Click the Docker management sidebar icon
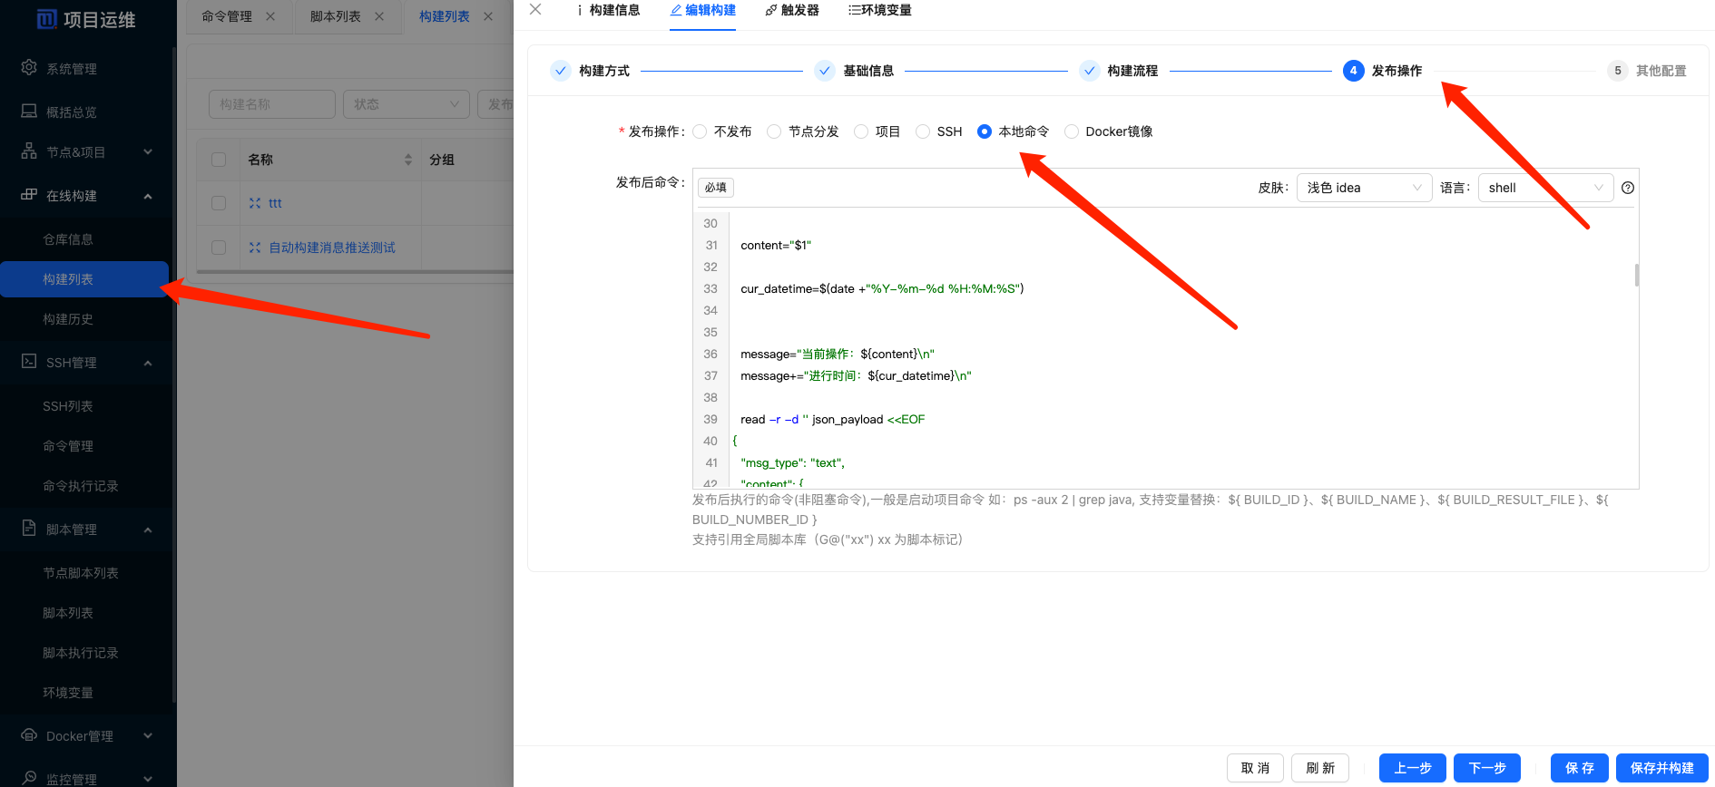 click(x=29, y=735)
